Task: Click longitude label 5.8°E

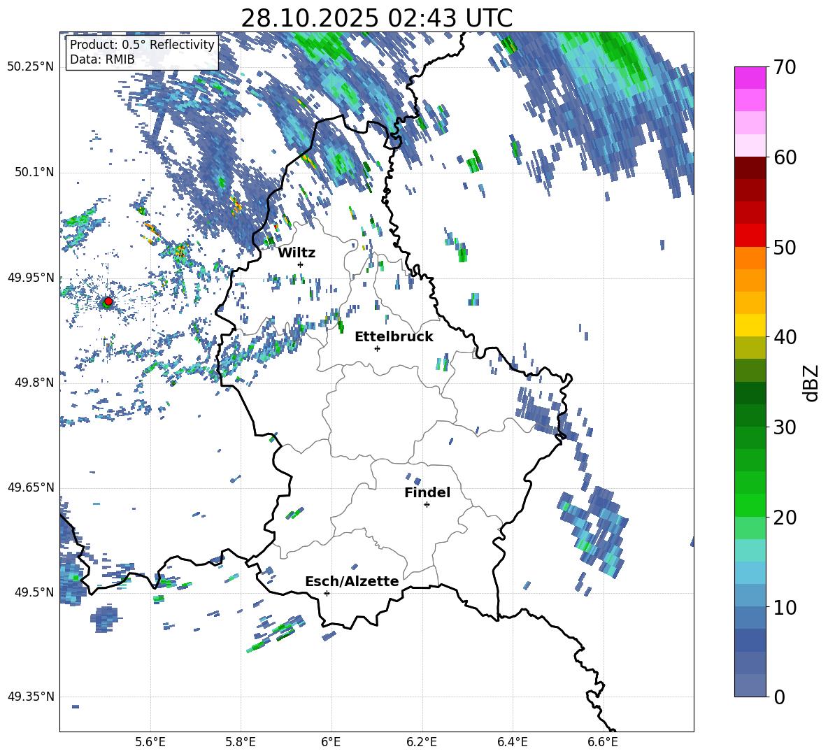Action: tap(241, 743)
